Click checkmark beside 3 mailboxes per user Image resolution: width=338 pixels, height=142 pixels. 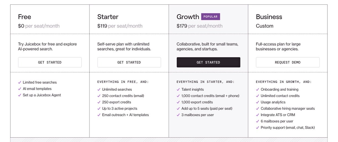(x=178, y=115)
